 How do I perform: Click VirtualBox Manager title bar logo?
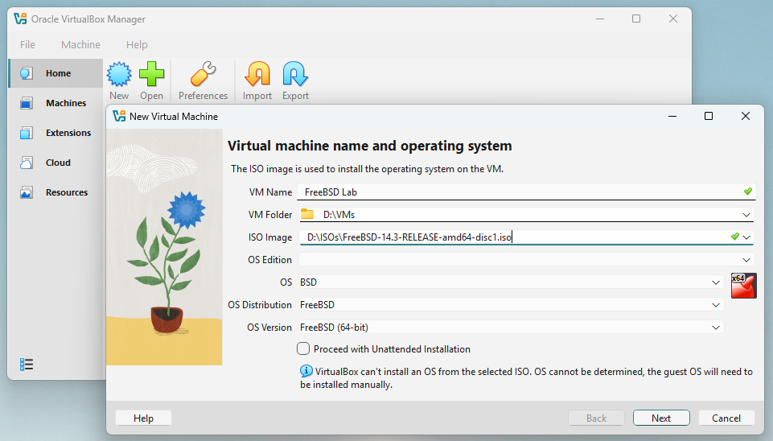pos(20,19)
